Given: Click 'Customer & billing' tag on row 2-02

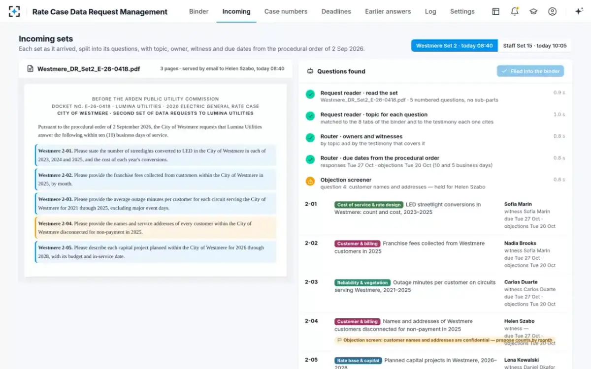Looking at the screenshot, I should click(x=357, y=244).
